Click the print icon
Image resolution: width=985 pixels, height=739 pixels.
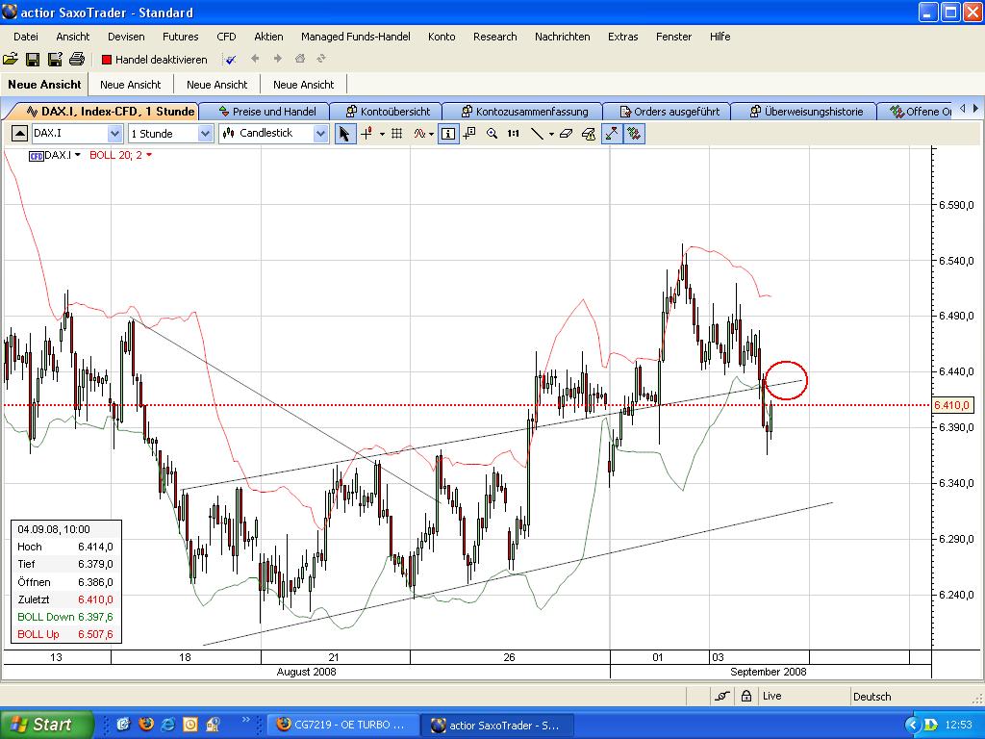point(77,59)
